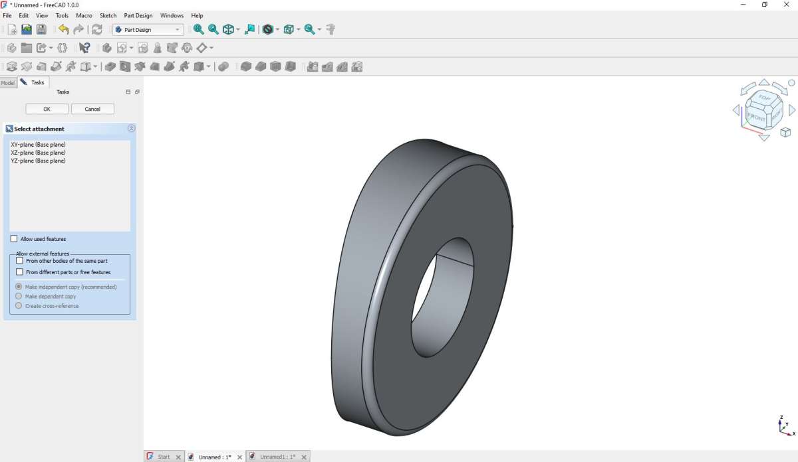
Task: Close the Start document tab
Action: (x=178, y=457)
